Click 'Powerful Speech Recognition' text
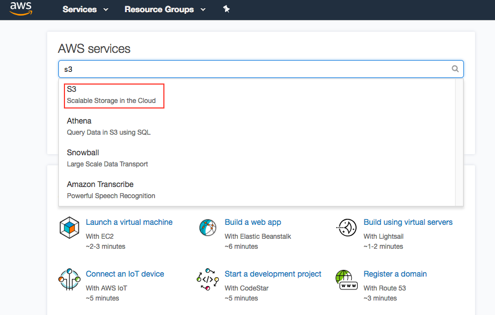 tap(111, 196)
